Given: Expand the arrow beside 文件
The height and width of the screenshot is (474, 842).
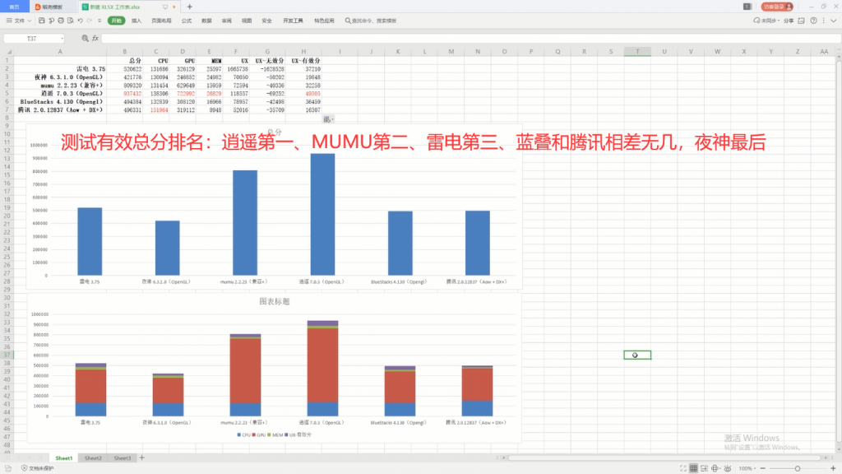Looking at the screenshot, I should [x=30, y=21].
